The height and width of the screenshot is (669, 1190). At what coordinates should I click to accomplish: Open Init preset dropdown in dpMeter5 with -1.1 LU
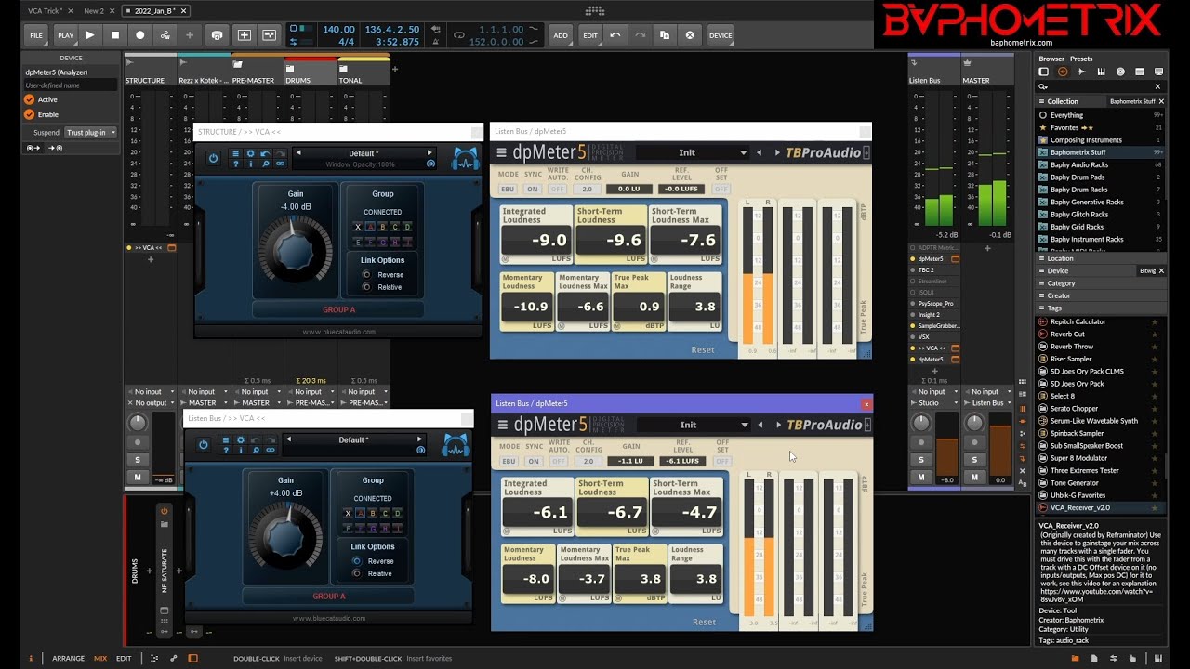(x=693, y=425)
